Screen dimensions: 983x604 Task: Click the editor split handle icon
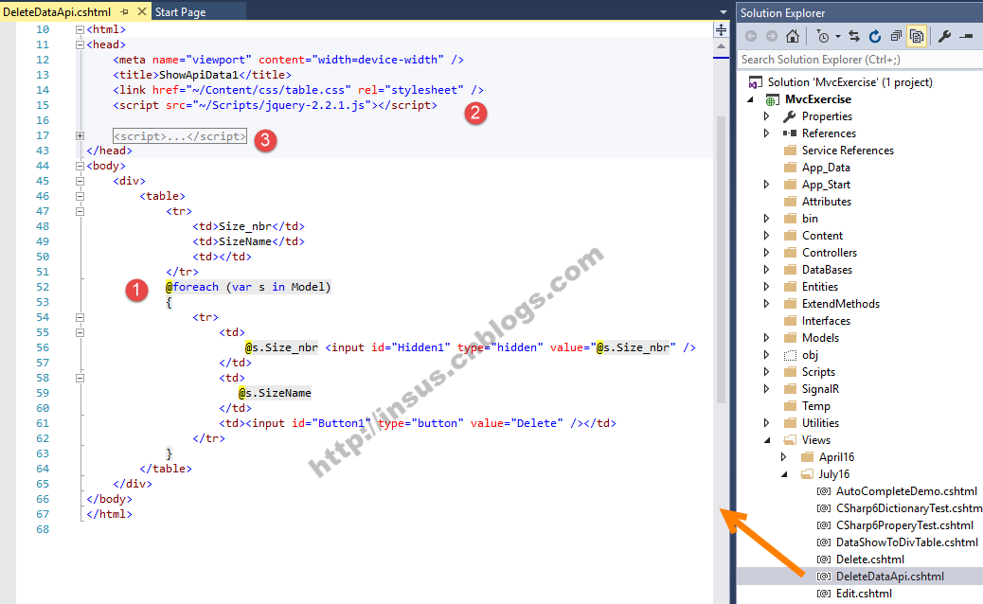click(x=721, y=30)
